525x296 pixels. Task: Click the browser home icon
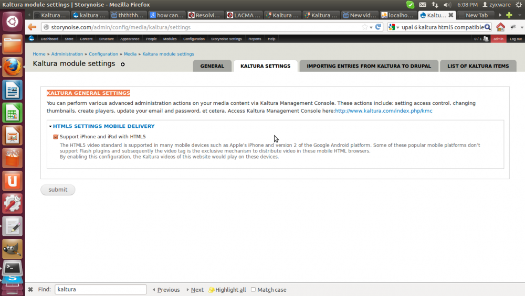point(500,27)
